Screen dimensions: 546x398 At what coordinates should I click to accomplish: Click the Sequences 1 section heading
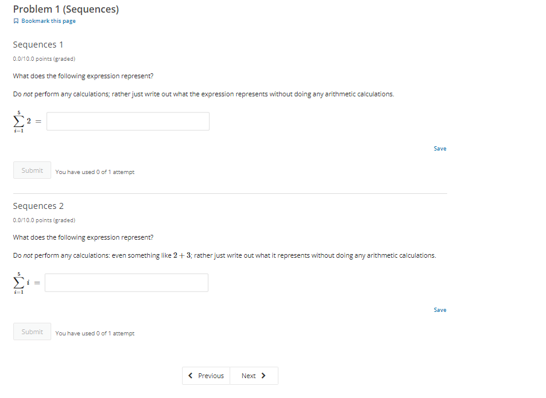tap(38, 44)
